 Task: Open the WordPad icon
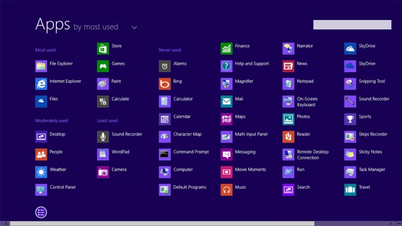[x=103, y=154]
